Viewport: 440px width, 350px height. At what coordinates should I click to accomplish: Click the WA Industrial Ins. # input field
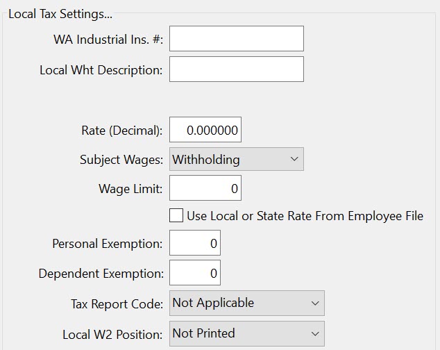[x=236, y=39]
